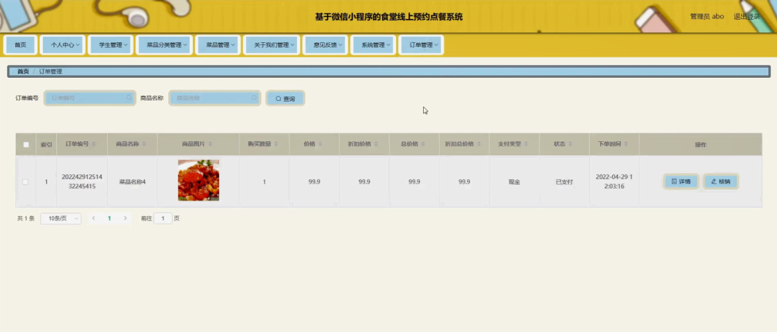
Task: Expand the 订单管理 dropdown menu
Action: click(421, 45)
